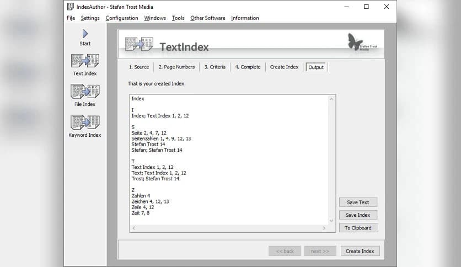461x267 pixels.
Task: Click the << back button
Action: [285, 251]
